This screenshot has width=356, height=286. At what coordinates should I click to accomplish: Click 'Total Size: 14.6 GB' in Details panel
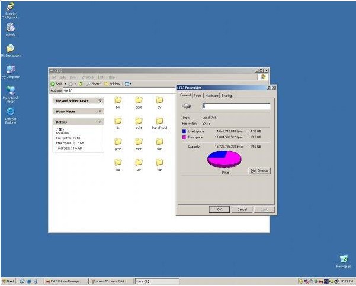pyautogui.click(x=69, y=148)
